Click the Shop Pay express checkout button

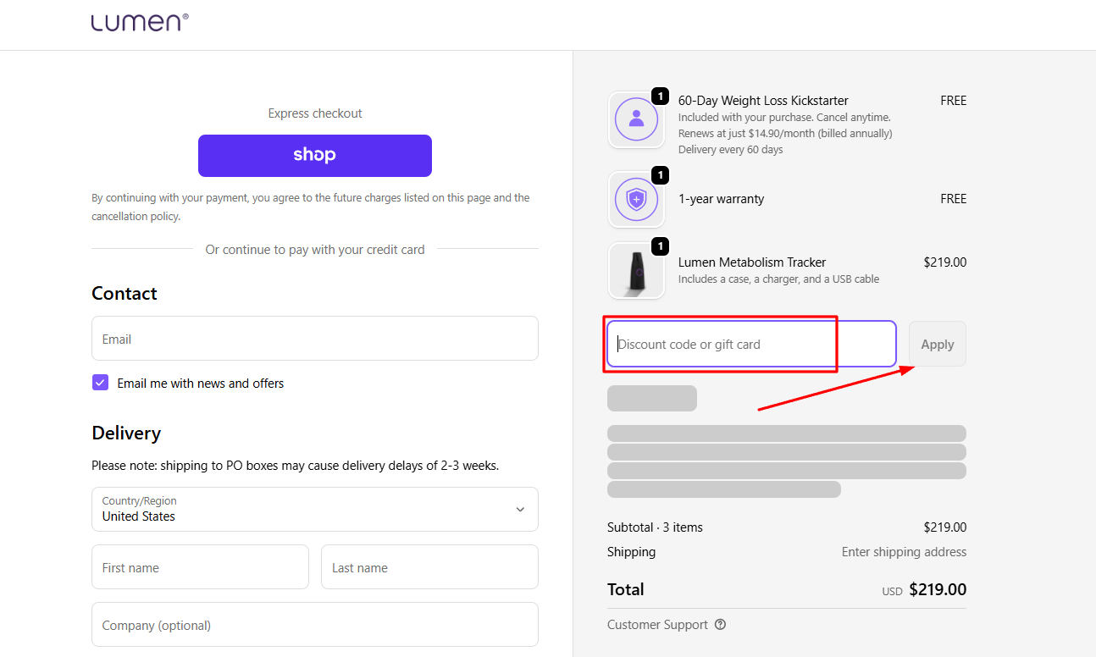314,155
